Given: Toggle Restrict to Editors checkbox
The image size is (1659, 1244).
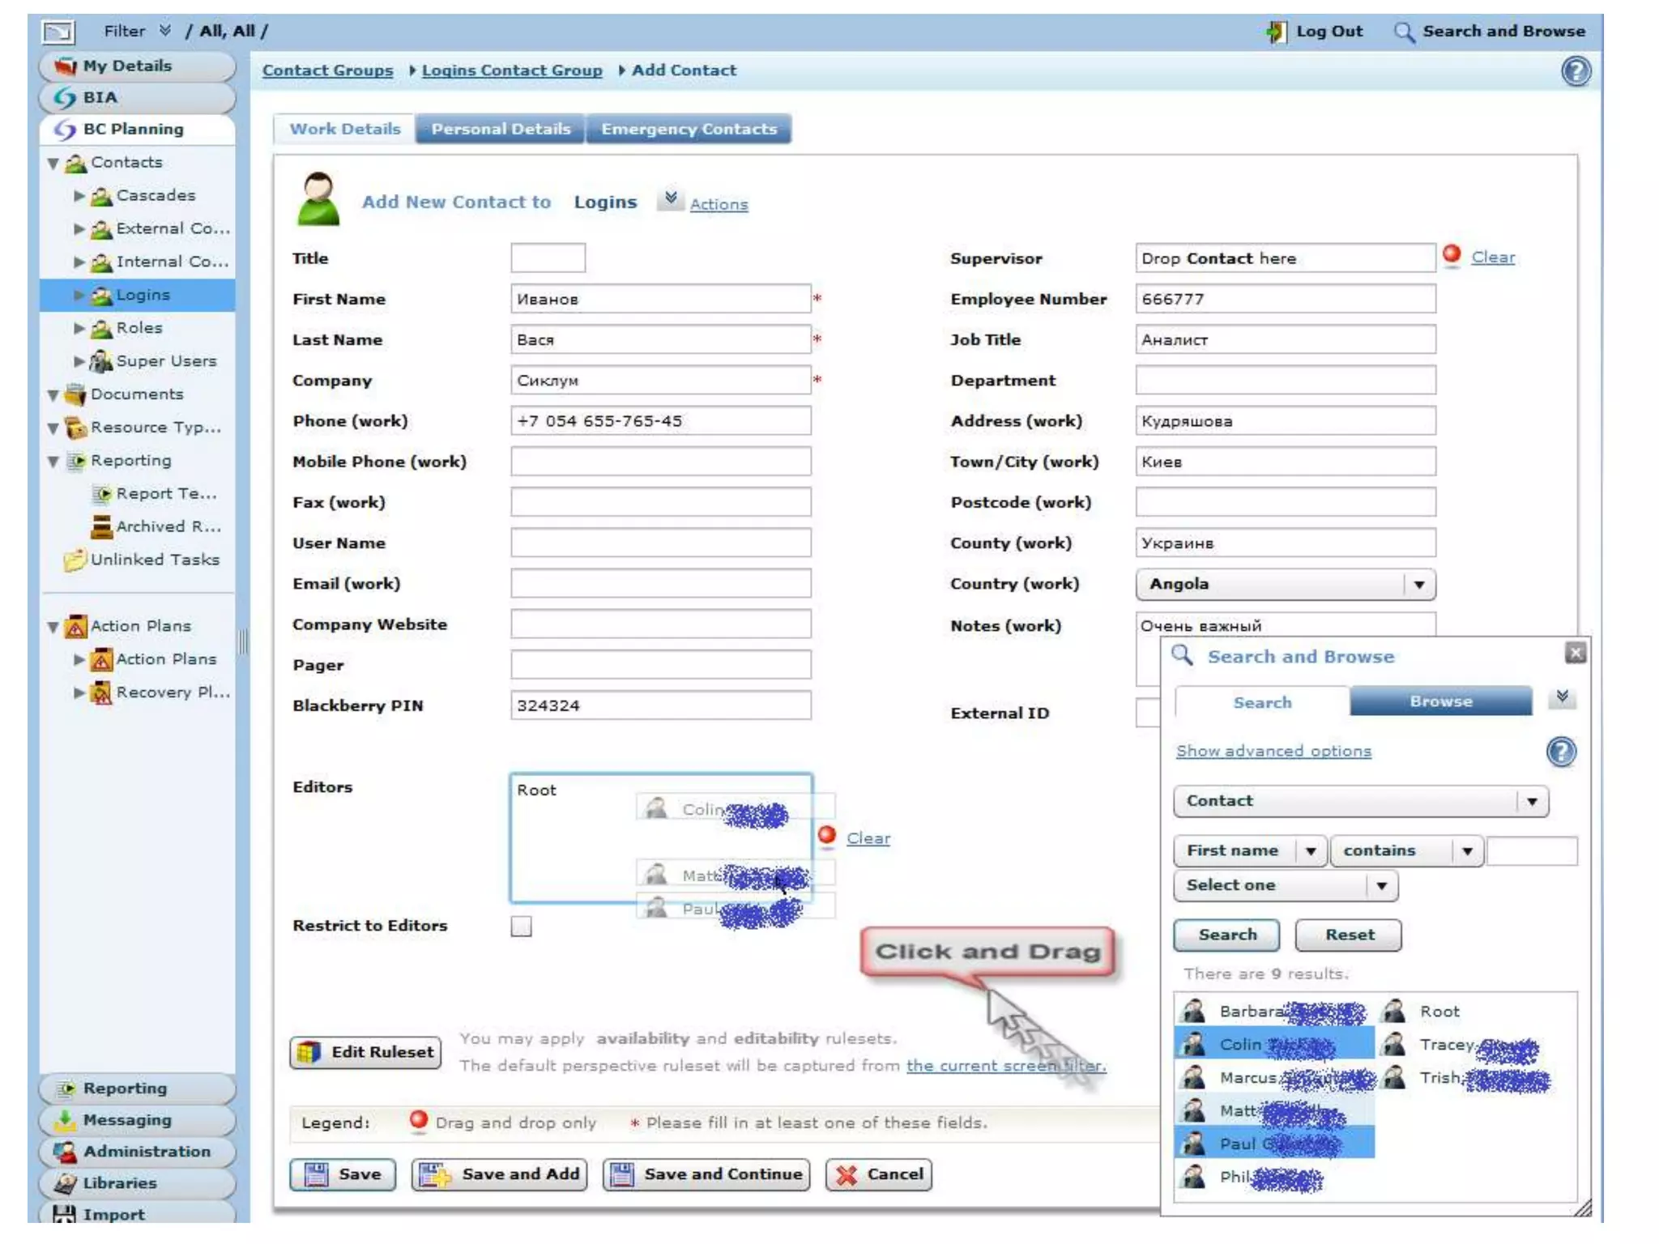Looking at the screenshot, I should click(521, 926).
